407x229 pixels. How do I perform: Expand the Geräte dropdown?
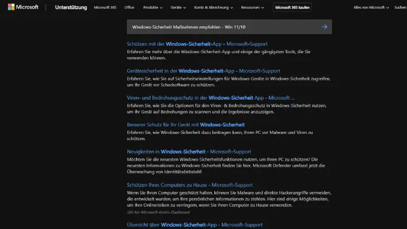179,8
